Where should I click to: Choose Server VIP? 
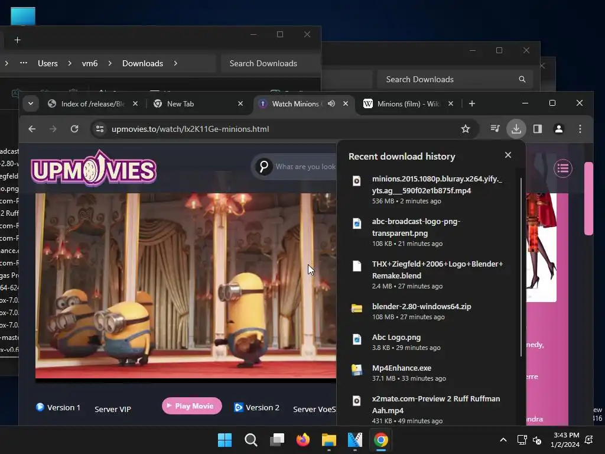(x=113, y=409)
